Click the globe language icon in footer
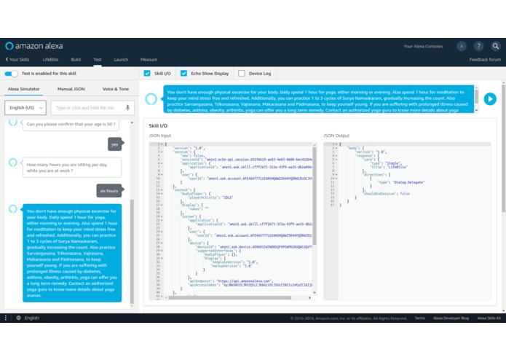The width and height of the screenshot is (506, 360). tap(18, 318)
